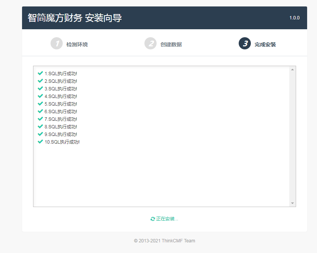The width and height of the screenshot is (317, 253).
Task: Click the green checkmark beside 3.SQL执行成功
Action: click(x=40, y=89)
